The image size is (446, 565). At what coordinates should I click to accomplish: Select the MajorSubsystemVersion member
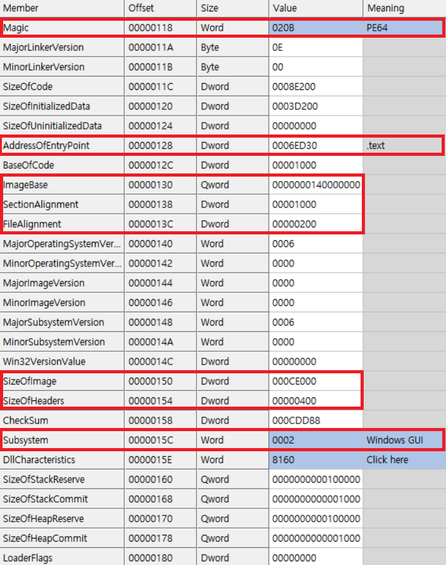(x=62, y=322)
